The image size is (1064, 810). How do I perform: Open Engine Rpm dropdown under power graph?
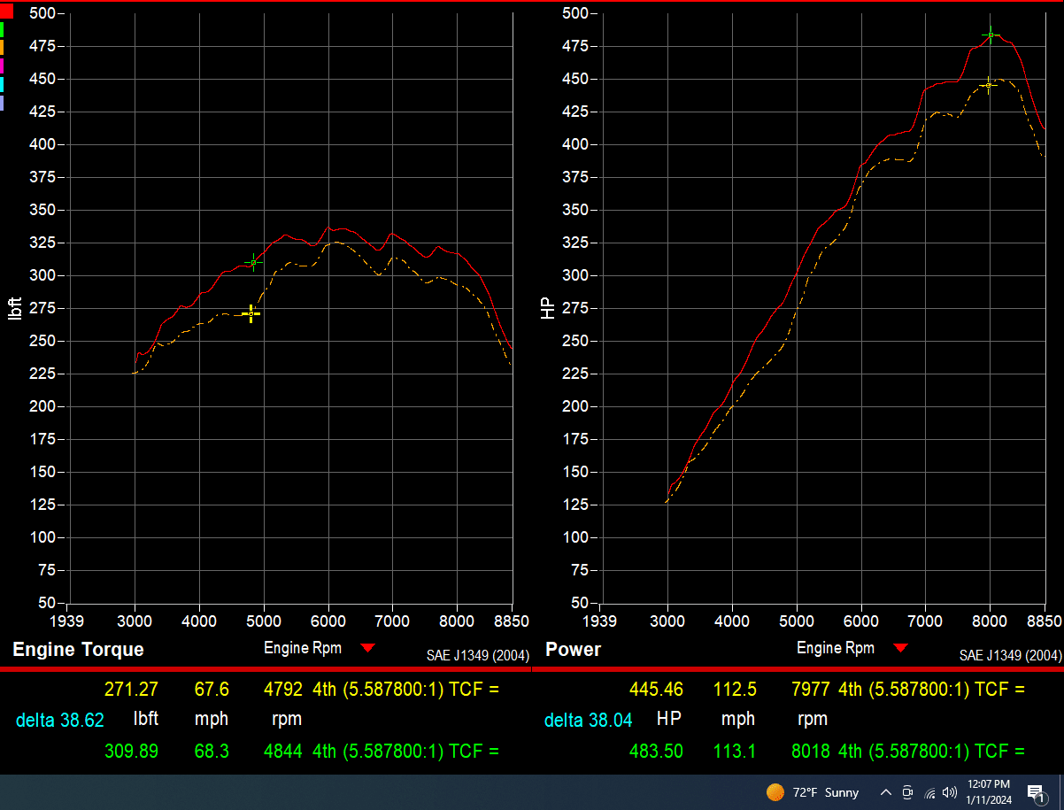(901, 648)
